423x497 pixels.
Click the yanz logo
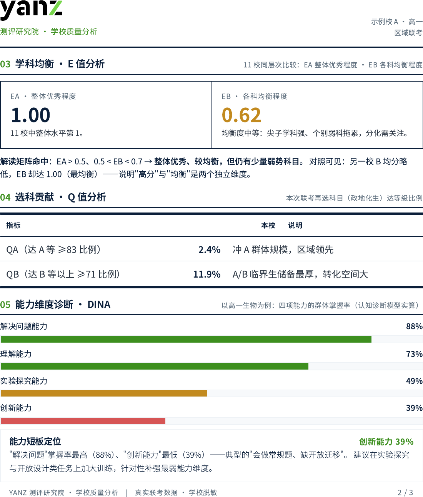click(x=31, y=10)
